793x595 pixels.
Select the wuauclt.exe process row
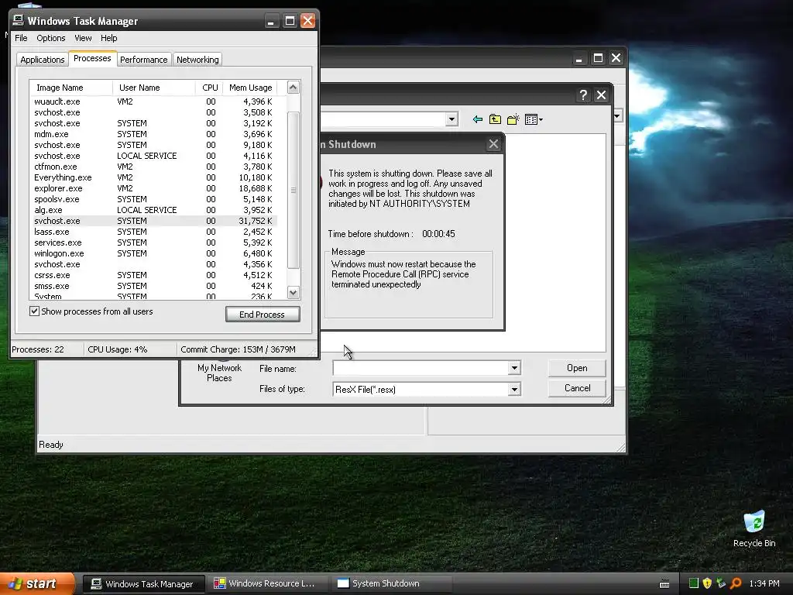click(x=153, y=101)
